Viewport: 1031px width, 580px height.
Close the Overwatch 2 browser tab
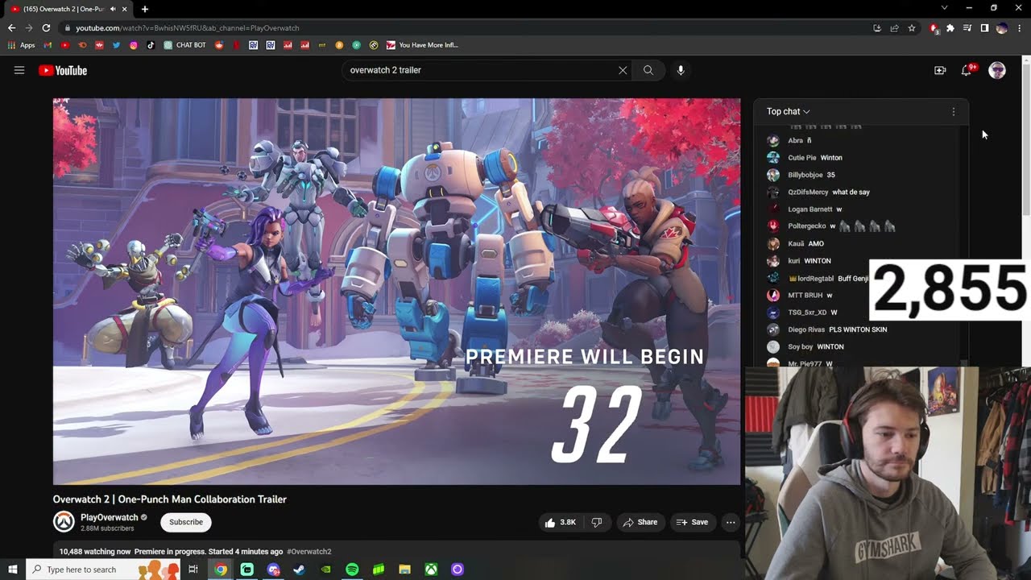124,9
